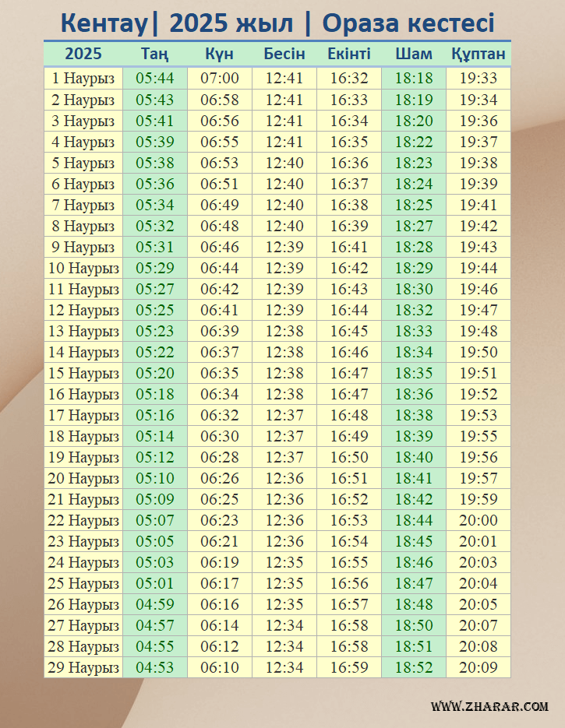Click the Екінті time 16:59
This screenshot has height=728, width=565.
(348, 667)
